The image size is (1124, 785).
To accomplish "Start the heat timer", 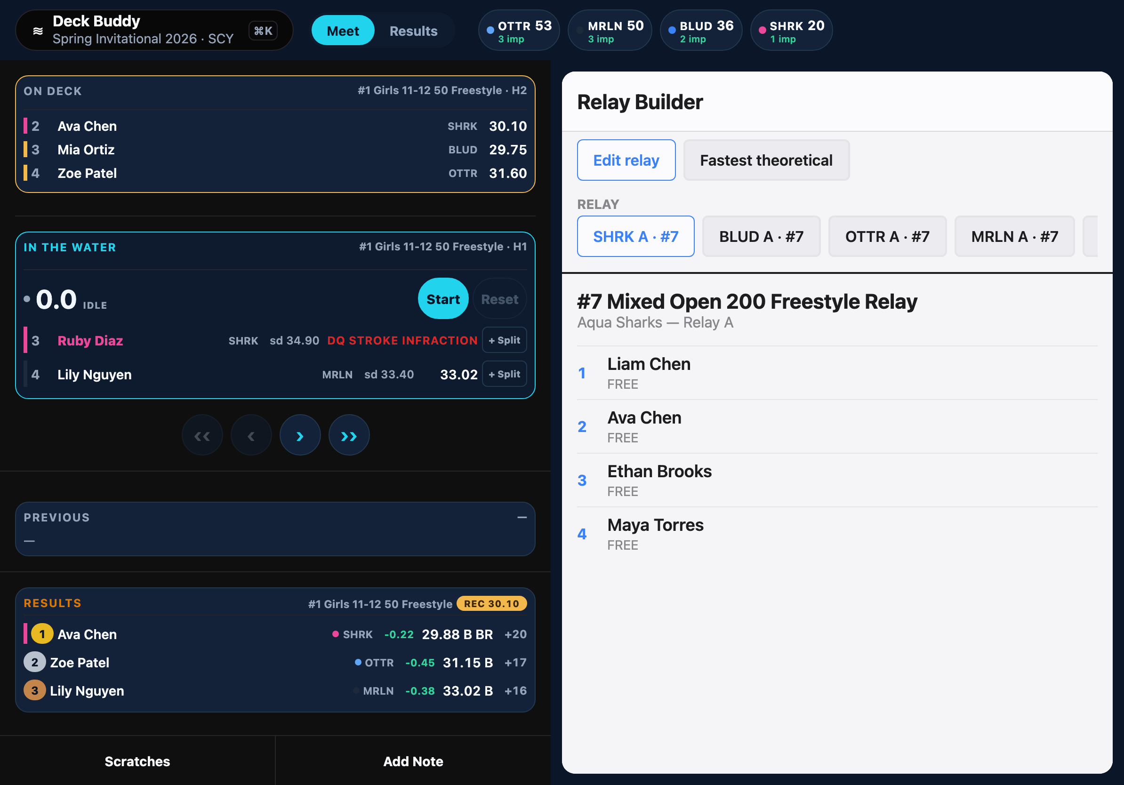I will pos(443,299).
